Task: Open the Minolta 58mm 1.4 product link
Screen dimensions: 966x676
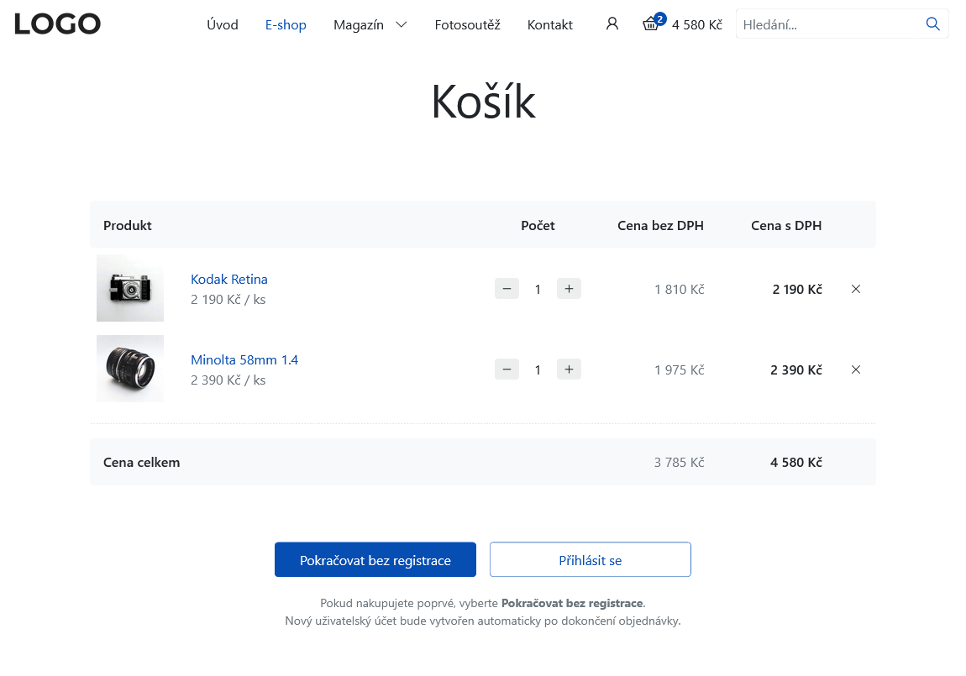Action: coord(244,360)
